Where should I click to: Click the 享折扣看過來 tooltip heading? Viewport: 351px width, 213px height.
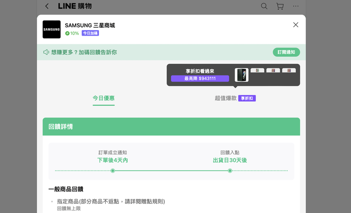click(200, 71)
